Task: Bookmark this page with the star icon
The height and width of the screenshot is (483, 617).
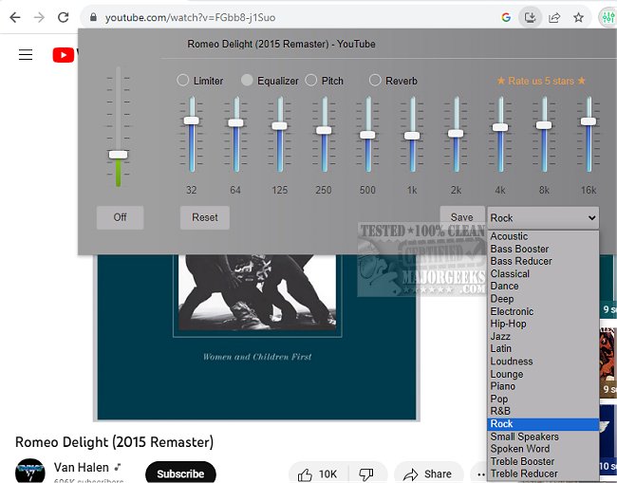Action: pos(578,17)
